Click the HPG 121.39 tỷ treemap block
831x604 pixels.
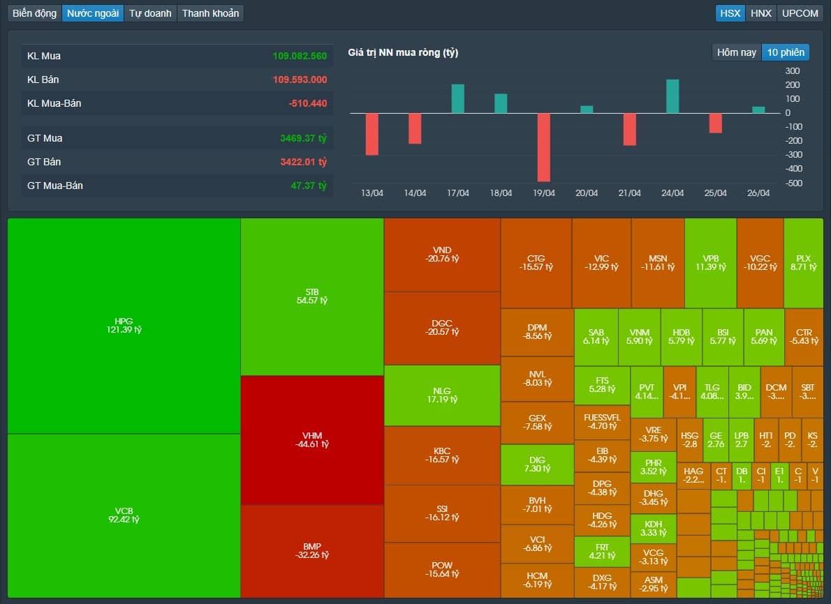pyautogui.click(x=124, y=326)
